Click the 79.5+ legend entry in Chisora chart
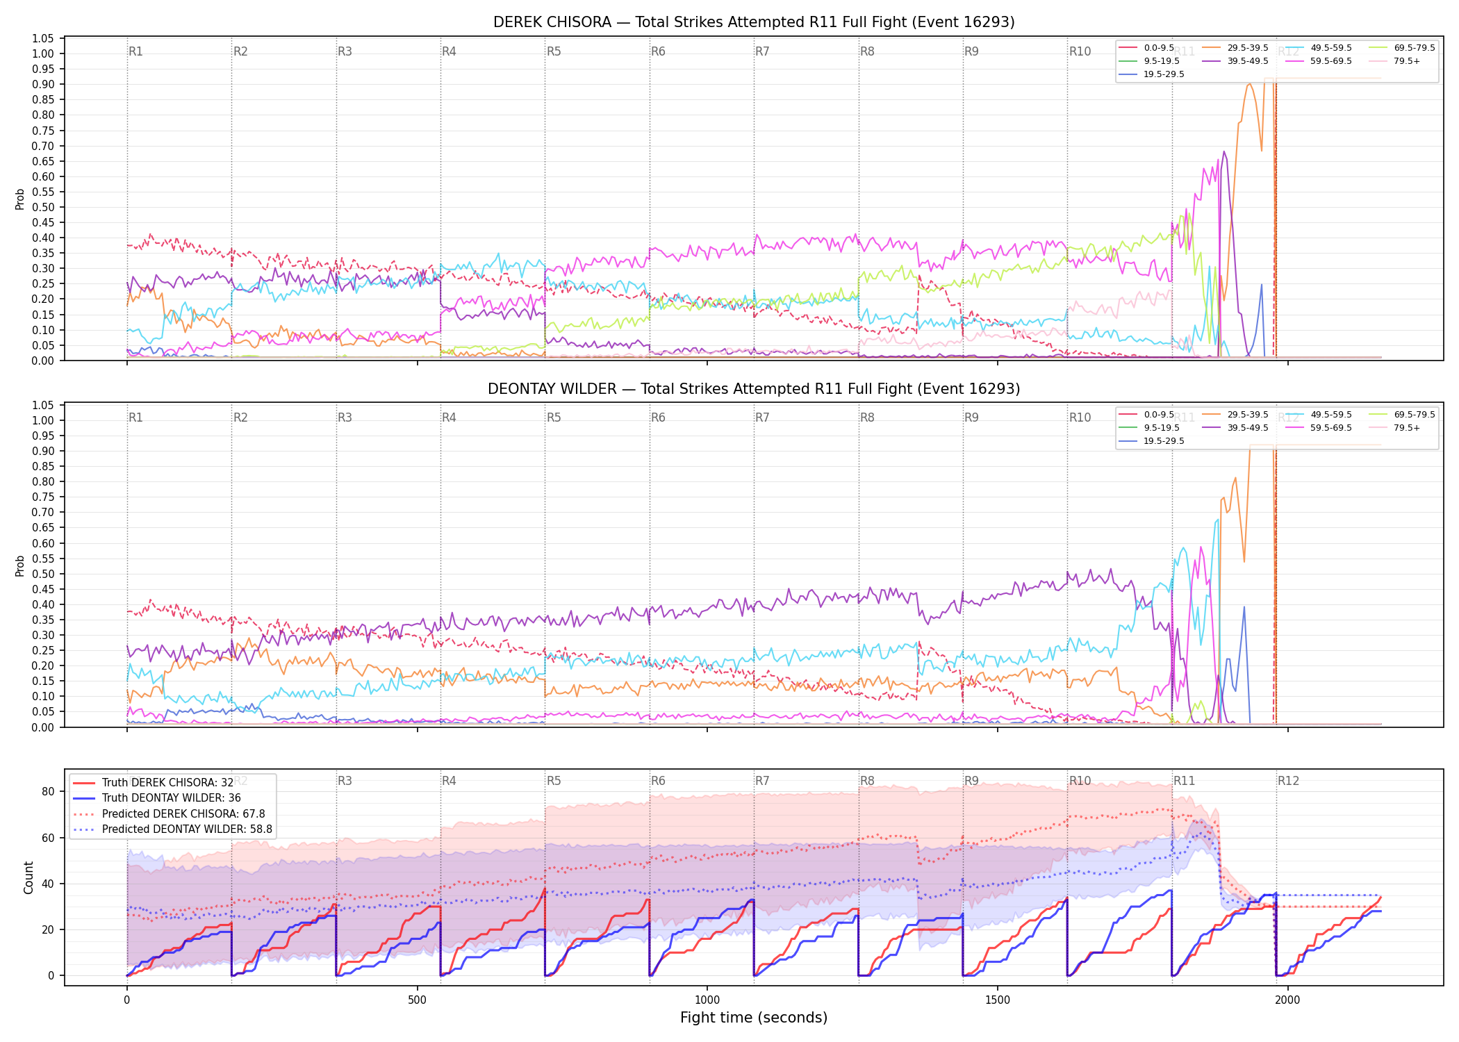 point(1394,61)
